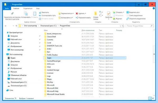The height and width of the screenshot is (103, 158).
Task: Click the Refresh button in address bar
Action: click(x=123, y=26)
